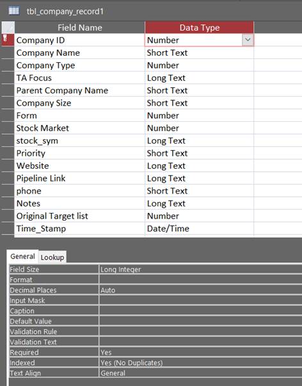Click the select-all corner box above row selectors
The image size is (302, 386).
point(8,28)
